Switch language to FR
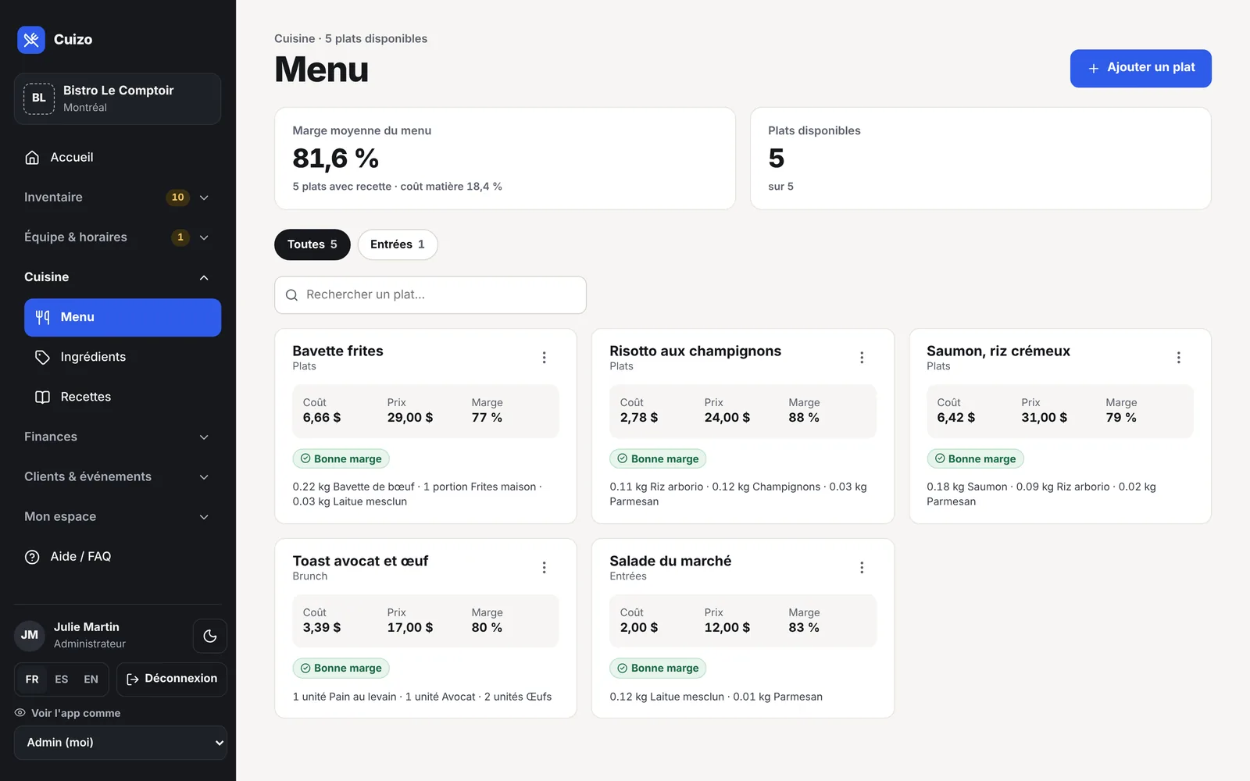1250x781 pixels. [x=32, y=679]
